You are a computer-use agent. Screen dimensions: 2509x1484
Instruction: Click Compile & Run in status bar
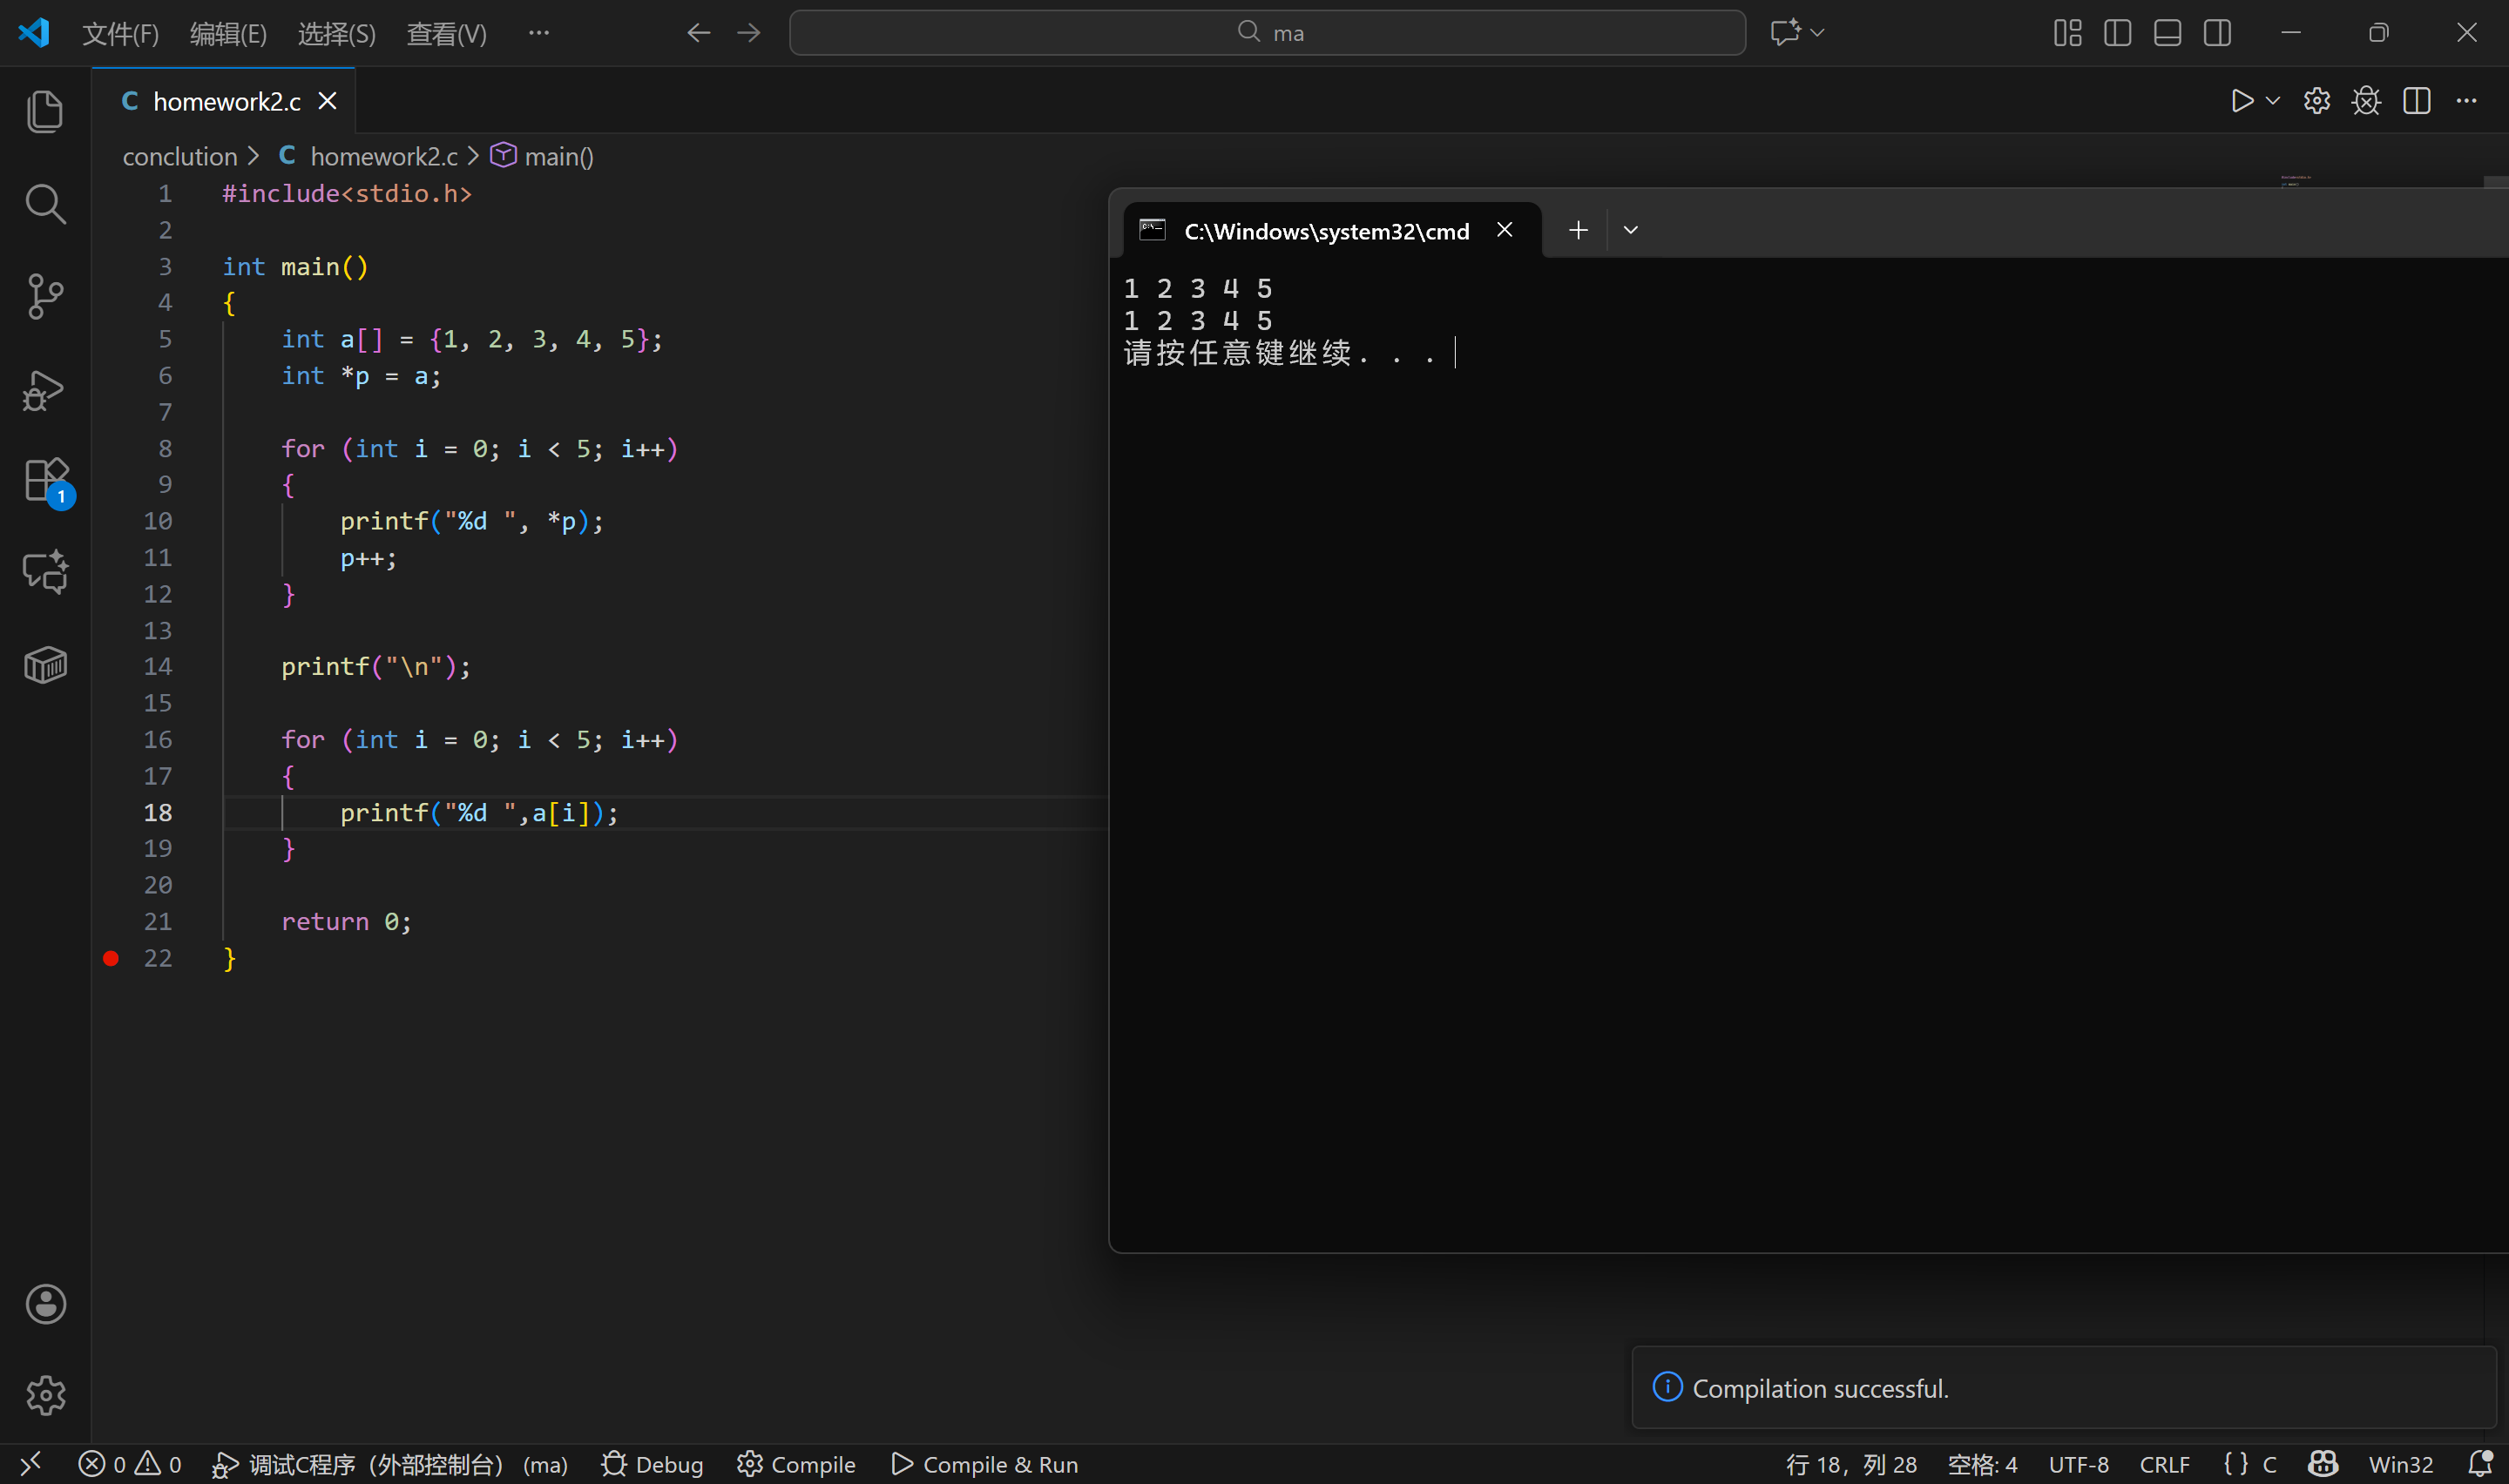[984, 1465]
